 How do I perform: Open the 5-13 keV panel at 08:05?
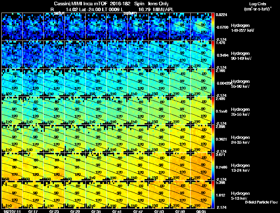[x=201, y=194]
